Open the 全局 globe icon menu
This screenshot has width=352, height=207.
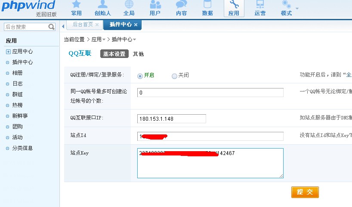pos(129,8)
